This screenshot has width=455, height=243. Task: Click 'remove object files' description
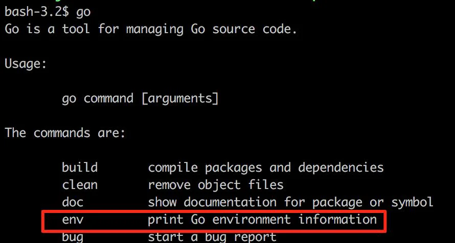click(216, 185)
